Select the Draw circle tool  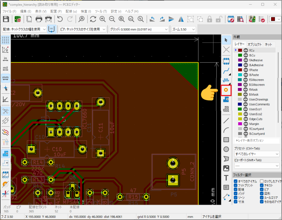[226, 149]
